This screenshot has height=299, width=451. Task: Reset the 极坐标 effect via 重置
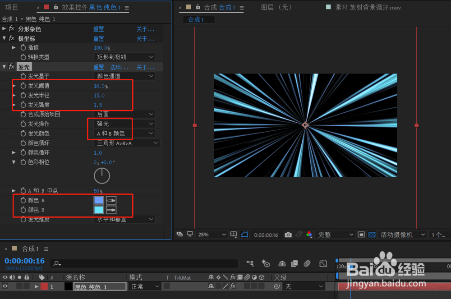99,38
